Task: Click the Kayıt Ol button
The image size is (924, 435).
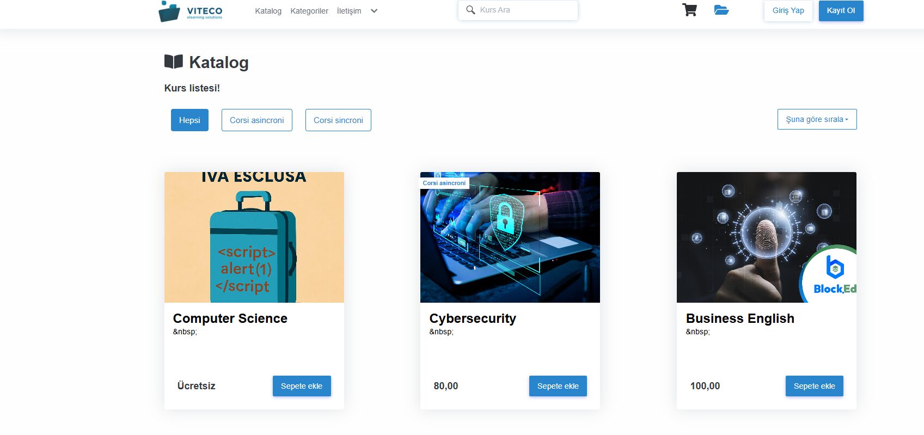Action: coord(841,10)
